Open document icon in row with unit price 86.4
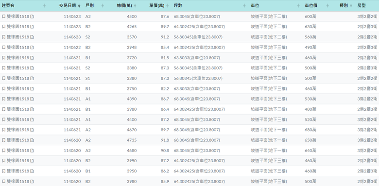The height and width of the screenshot is (186, 379). [32, 109]
